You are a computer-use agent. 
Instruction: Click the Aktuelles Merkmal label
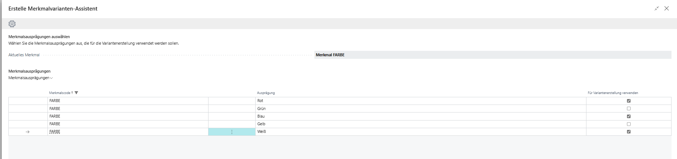tap(24, 55)
